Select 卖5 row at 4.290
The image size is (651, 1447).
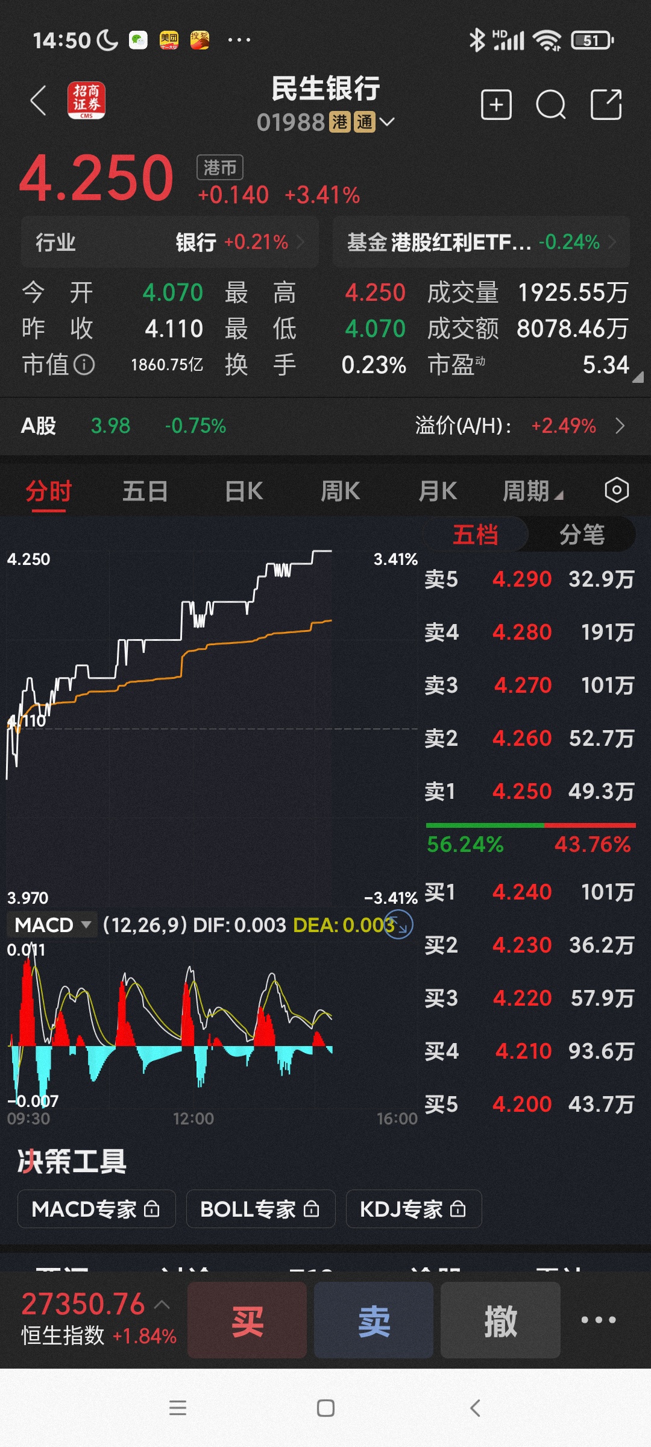(x=529, y=579)
